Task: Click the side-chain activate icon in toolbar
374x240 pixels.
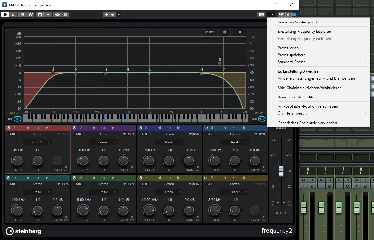Action: tap(57, 14)
